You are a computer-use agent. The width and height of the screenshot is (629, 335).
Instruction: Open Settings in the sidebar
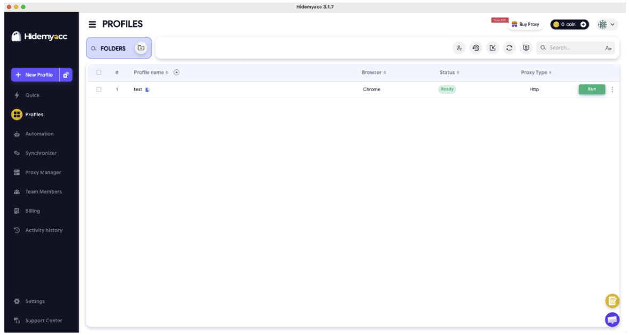35,301
